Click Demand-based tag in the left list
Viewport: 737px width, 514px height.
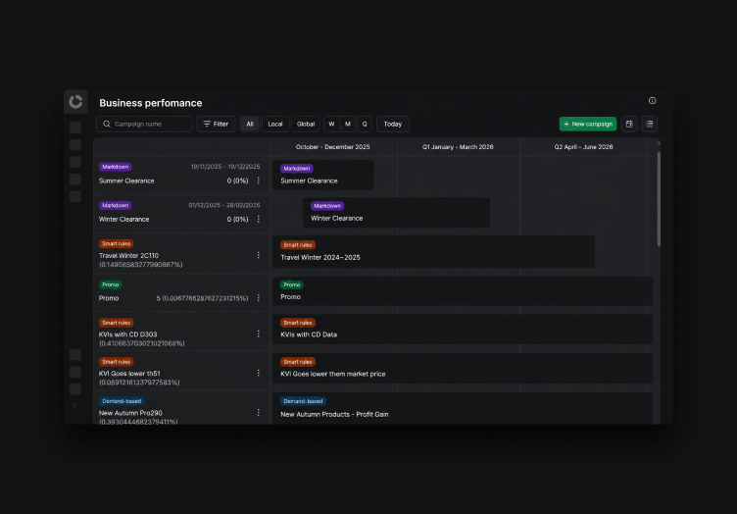point(122,401)
